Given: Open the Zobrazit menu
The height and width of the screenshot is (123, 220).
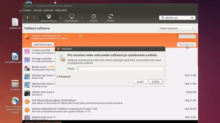Looking at the screenshot, I should click(48, 10).
